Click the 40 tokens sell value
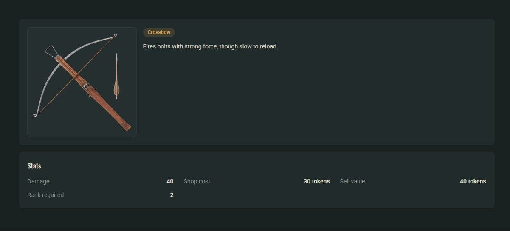The height and width of the screenshot is (231, 510). pyautogui.click(x=473, y=181)
